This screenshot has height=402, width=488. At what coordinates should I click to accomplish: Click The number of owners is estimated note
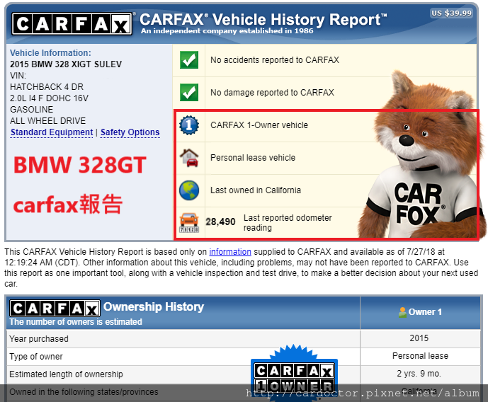76,322
